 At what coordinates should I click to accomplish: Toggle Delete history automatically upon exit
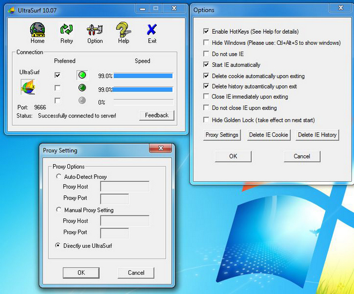coord(206,86)
